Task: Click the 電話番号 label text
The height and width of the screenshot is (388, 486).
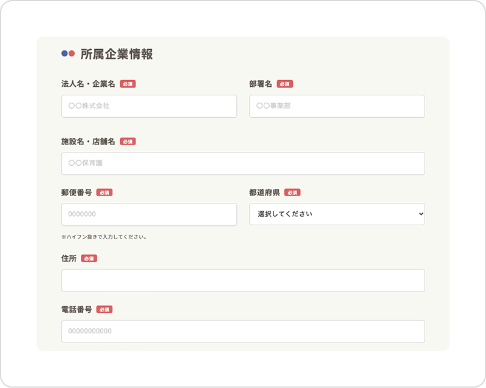Action: (77, 310)
